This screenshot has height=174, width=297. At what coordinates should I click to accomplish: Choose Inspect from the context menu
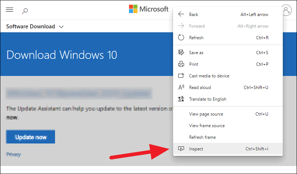pyautogui.click(x=228, y=149)
